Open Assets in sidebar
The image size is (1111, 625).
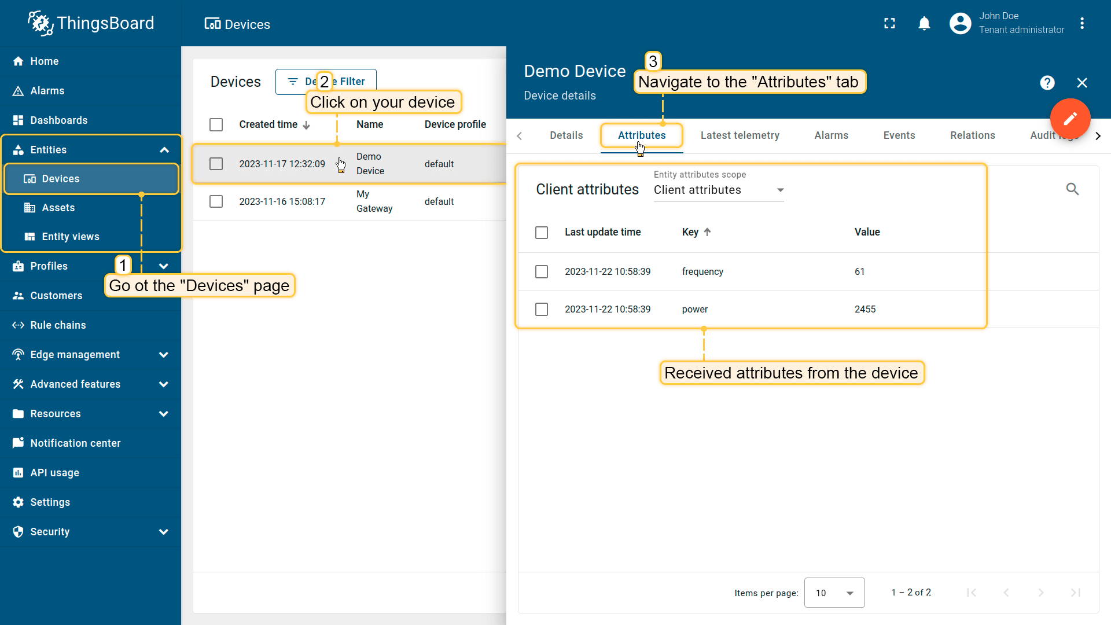tap(91, 208)
